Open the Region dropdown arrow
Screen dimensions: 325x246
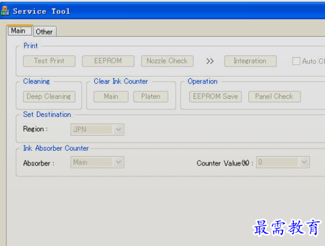point(119,130)
